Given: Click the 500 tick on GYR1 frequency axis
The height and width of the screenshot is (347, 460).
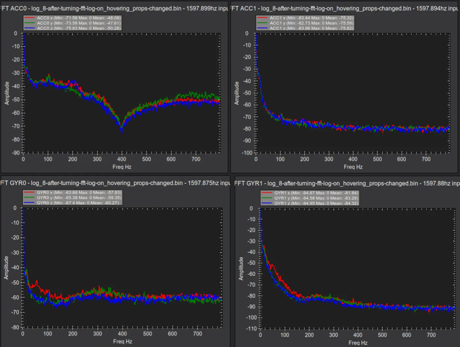Looking at the screenshot, I should (382, 335).
